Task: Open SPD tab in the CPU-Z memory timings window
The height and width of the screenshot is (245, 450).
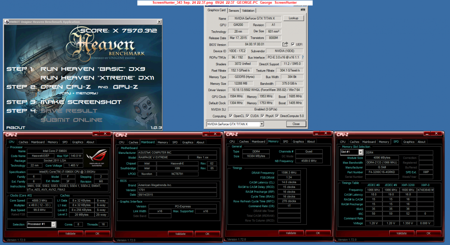Action: [x=285, y=141]
